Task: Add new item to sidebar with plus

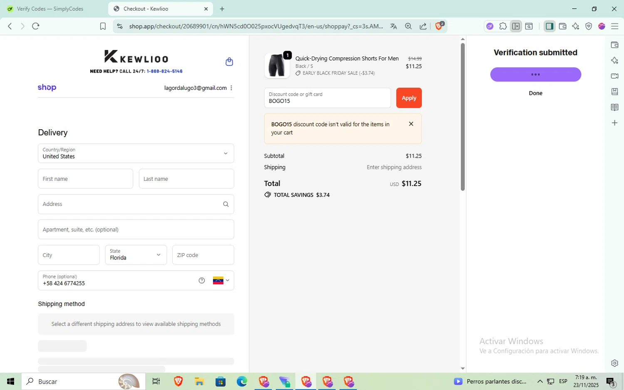Action: (x=614, y=123)
